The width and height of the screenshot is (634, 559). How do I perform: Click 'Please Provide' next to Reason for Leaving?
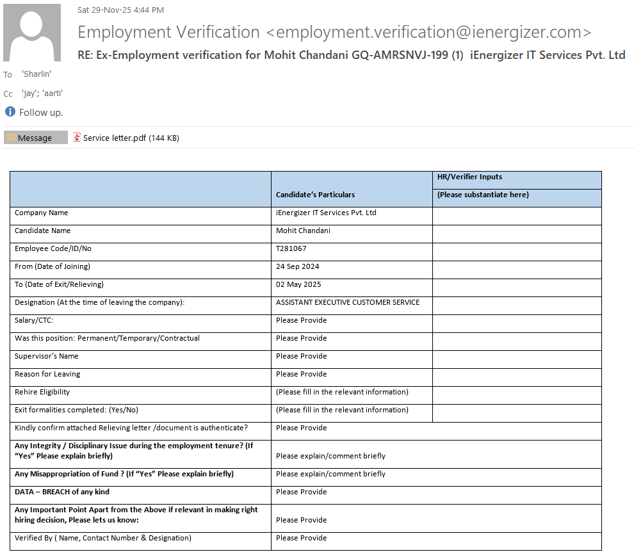pos(301,374)
